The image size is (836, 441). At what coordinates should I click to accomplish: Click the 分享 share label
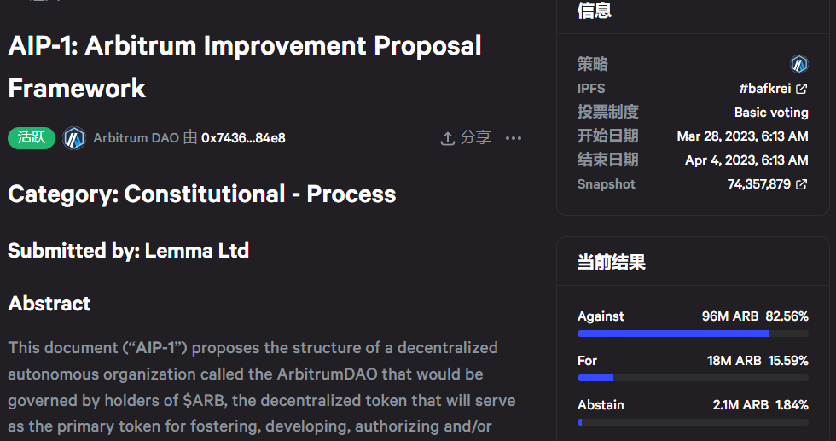476,138
